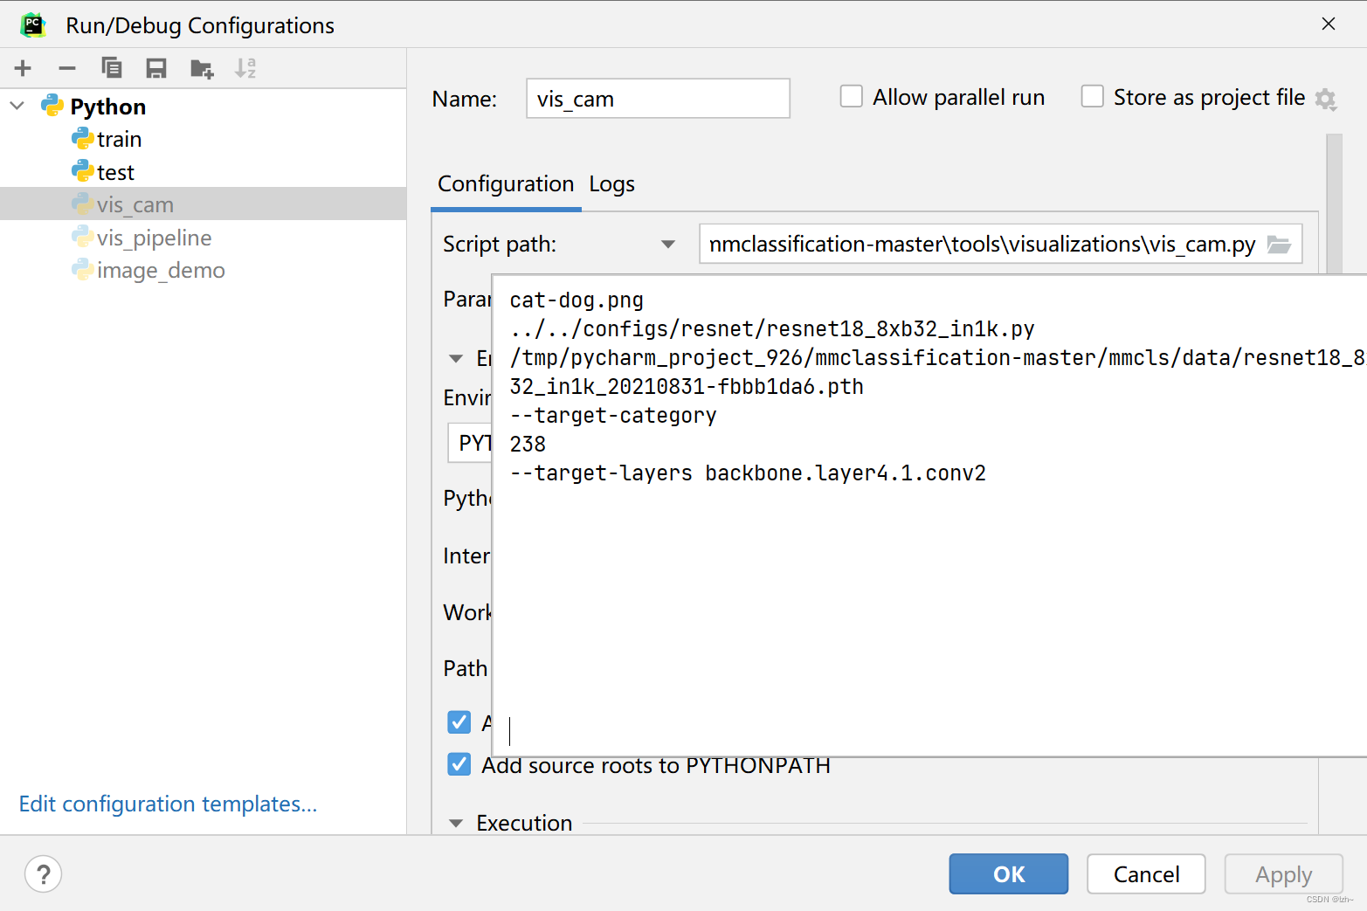Collapse the Environment section triangle
Viewport: 1367px width, 911px height.
click(455, 358)
